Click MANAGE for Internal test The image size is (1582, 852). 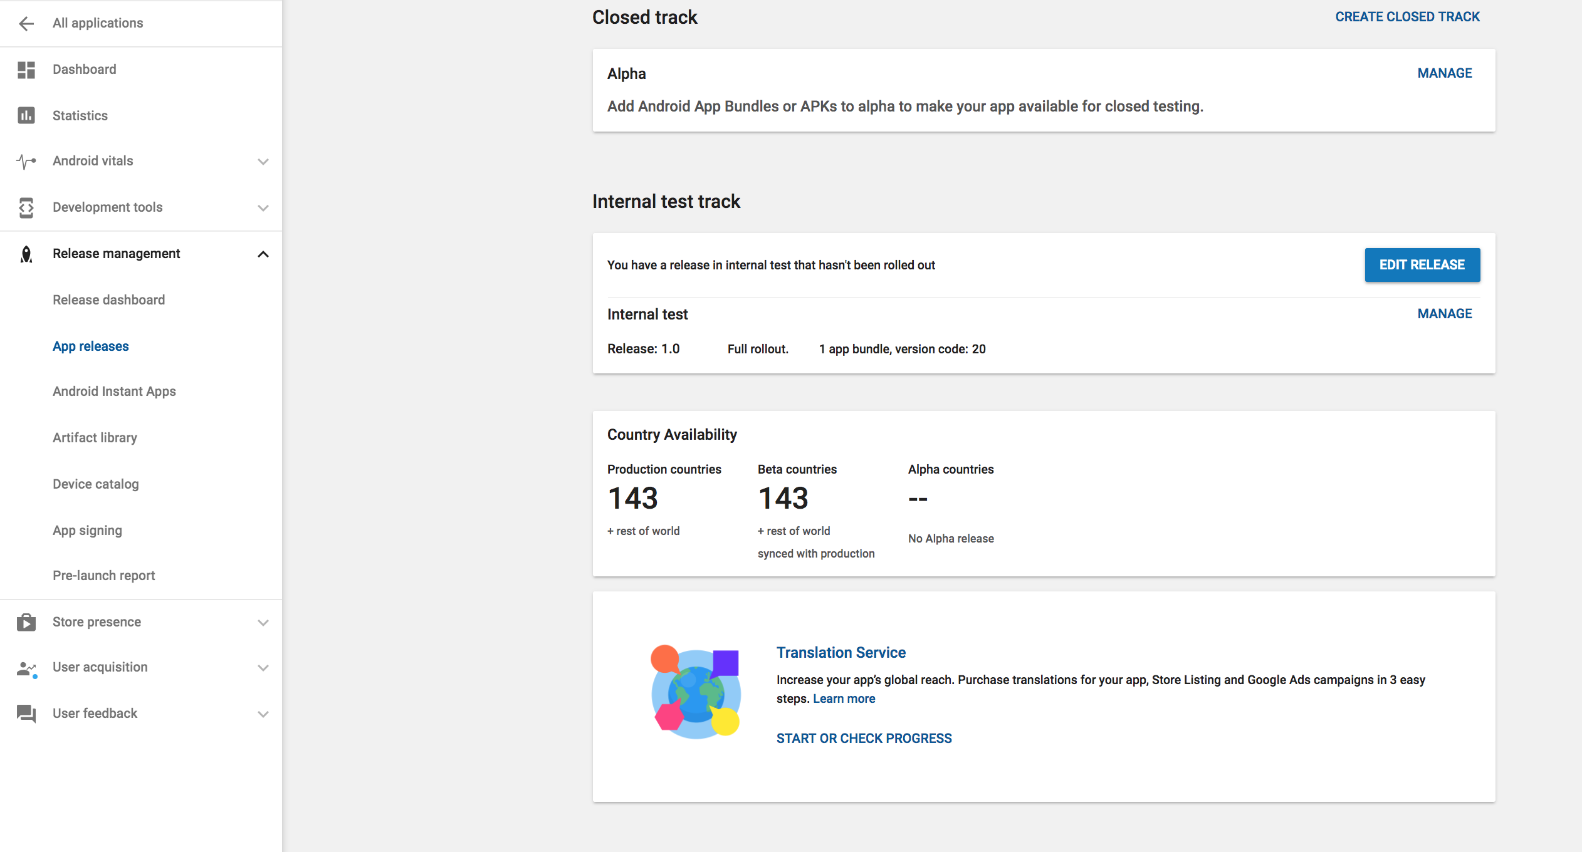coord(1445,314)
